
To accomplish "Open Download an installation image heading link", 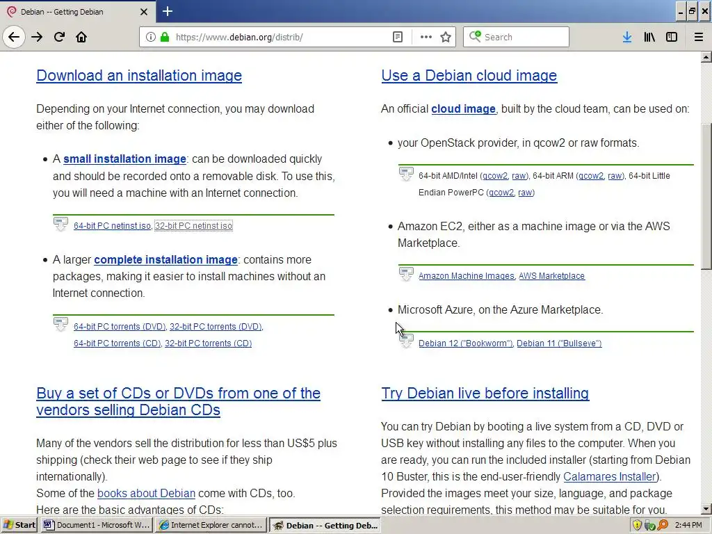I will (x=139, y=75).
